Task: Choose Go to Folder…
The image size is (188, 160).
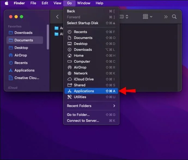Action: click(91, 115)
